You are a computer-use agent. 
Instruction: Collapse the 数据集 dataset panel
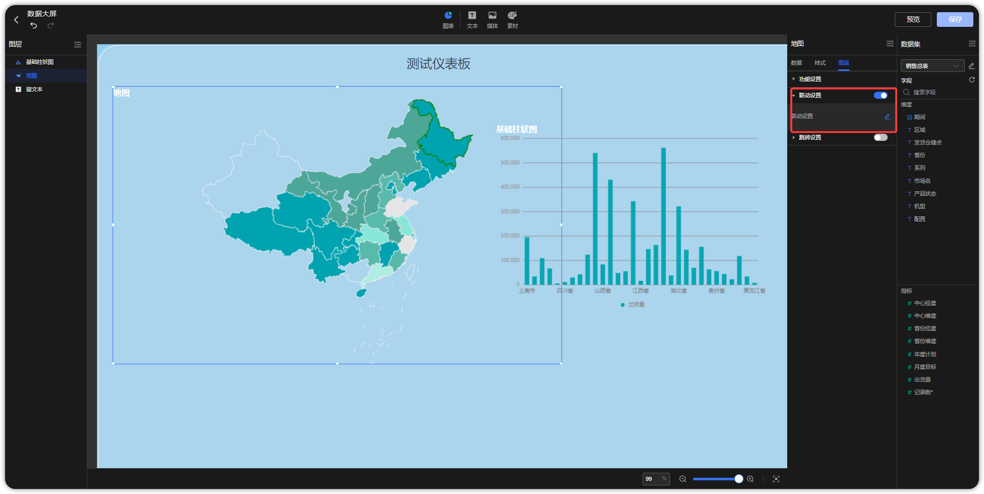pos(972,44)
